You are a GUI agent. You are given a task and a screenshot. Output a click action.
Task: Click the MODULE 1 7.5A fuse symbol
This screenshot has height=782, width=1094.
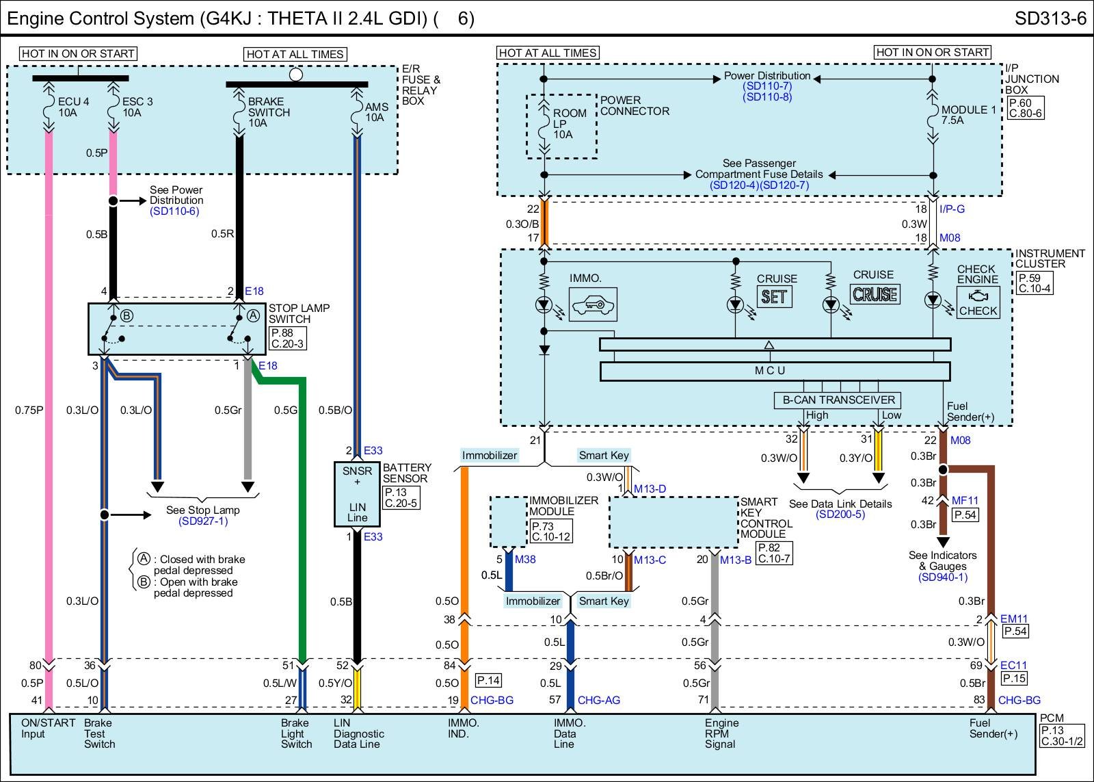tap(932, 116)
